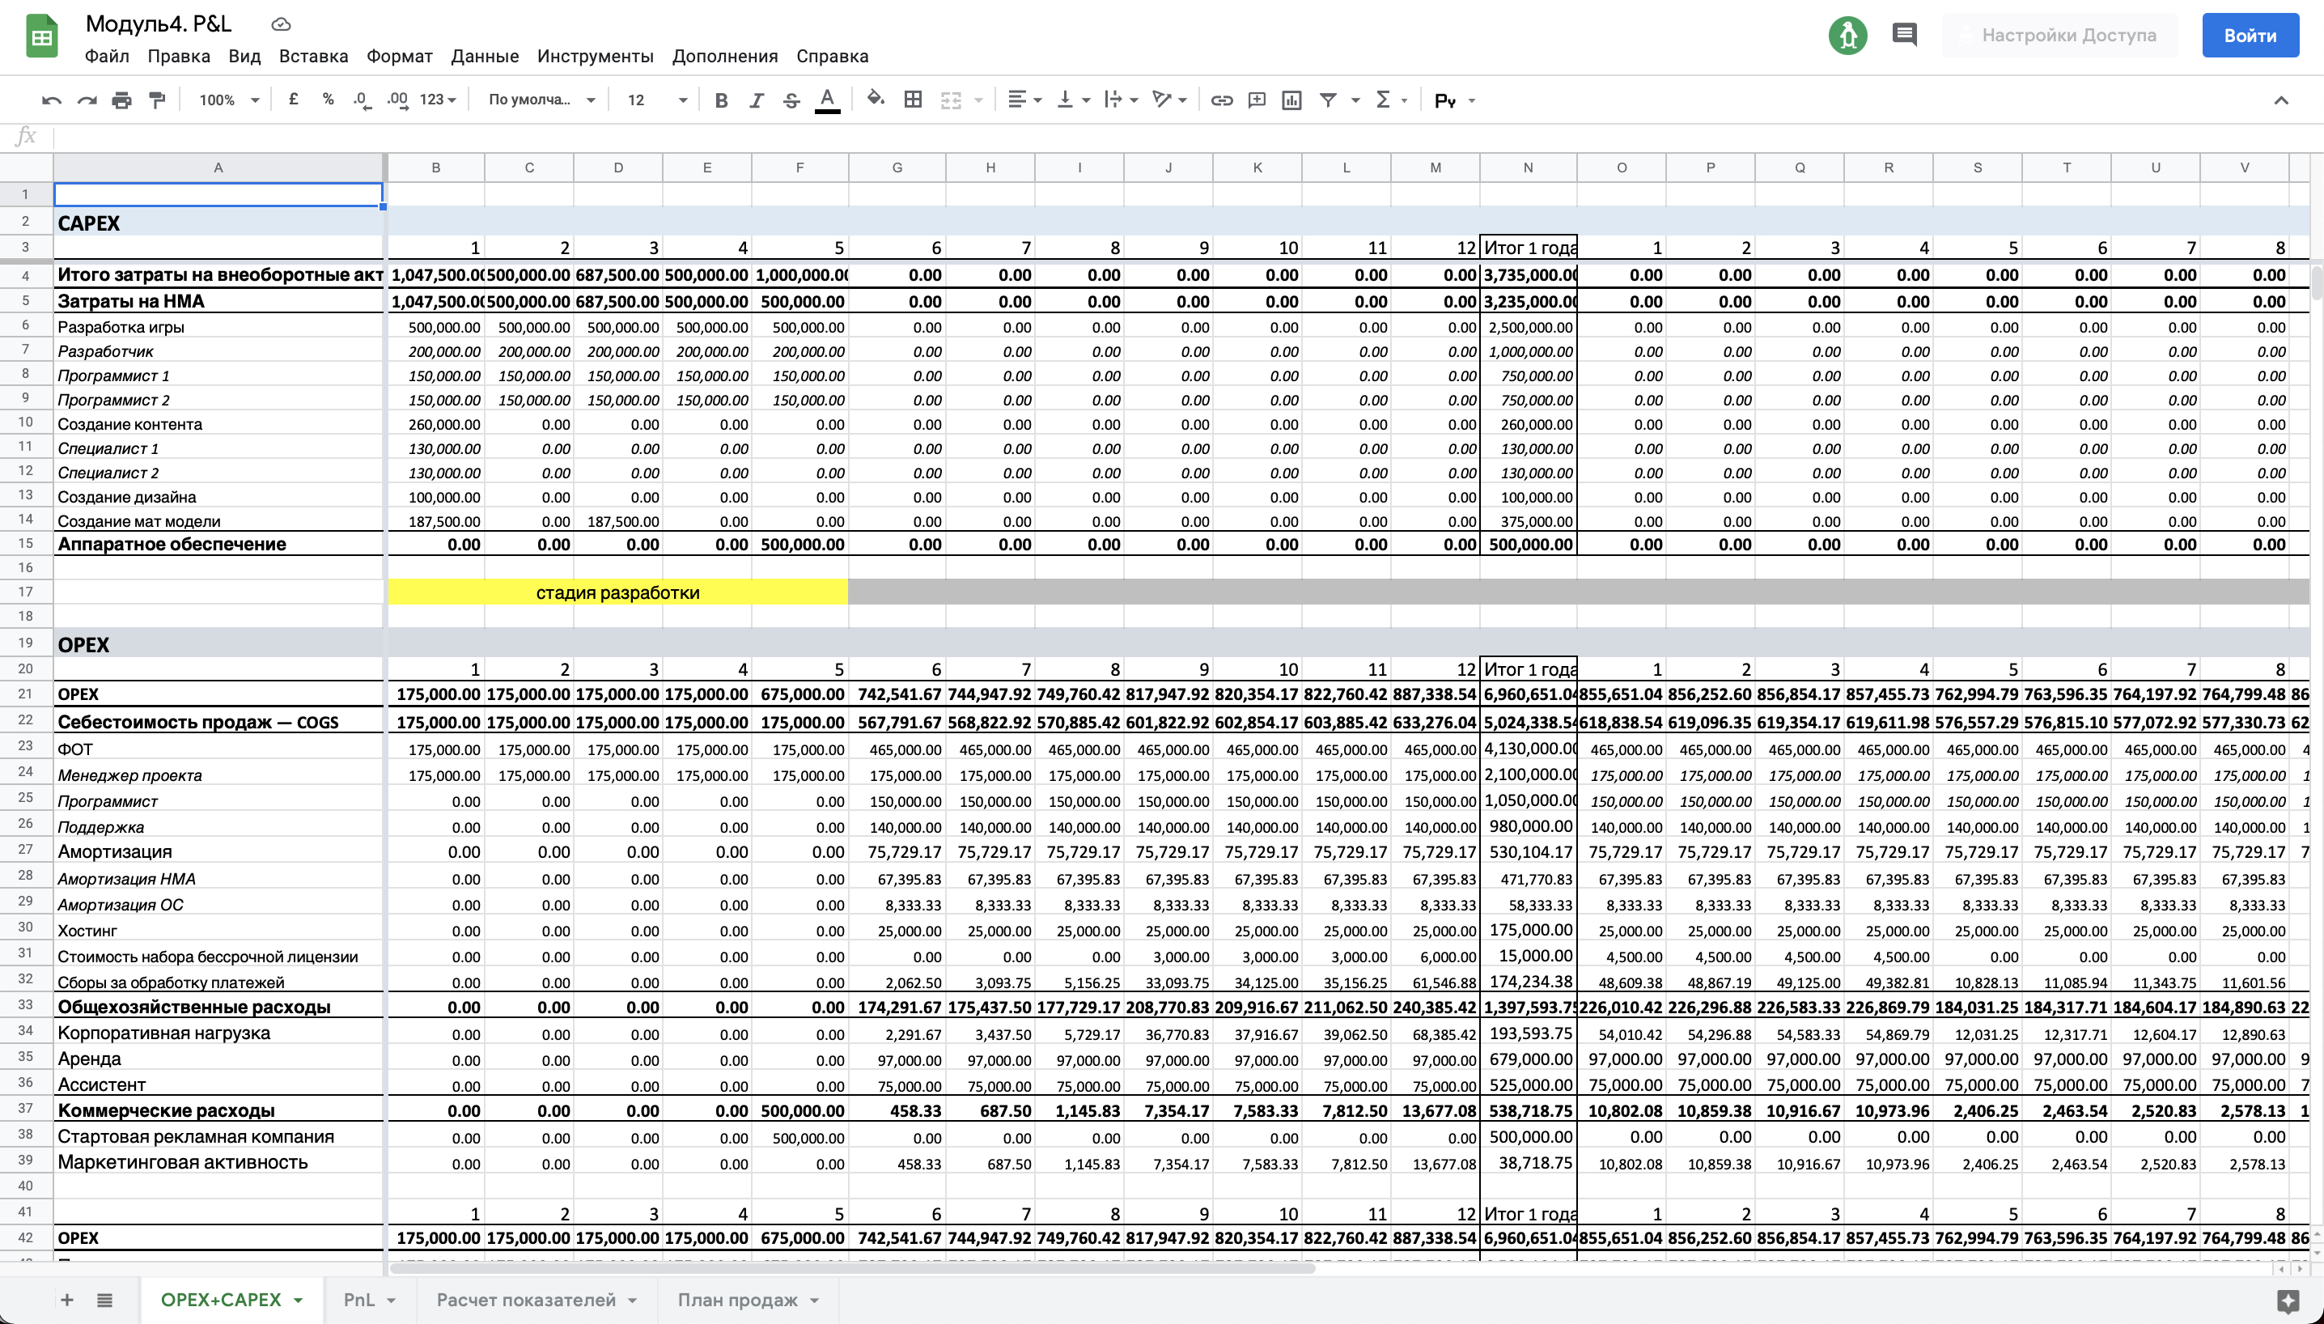The width and height of the screenshot is (2324, 1324).
Task: Click the add sheet plus button
Action: tap(66, 1300)
